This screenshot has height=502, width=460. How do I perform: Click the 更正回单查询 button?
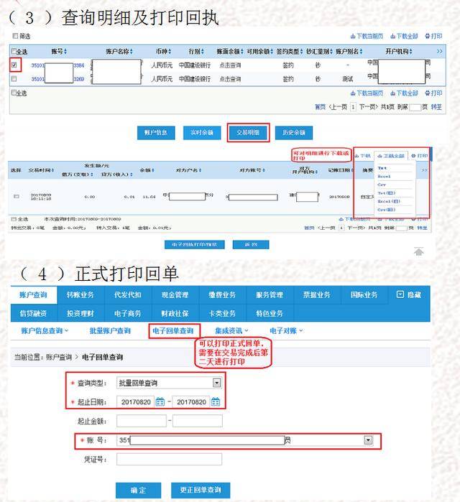(x=201, y=491)
